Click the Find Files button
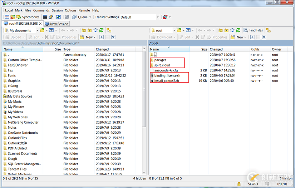This screenshot has height=188, width=295. 254,30
